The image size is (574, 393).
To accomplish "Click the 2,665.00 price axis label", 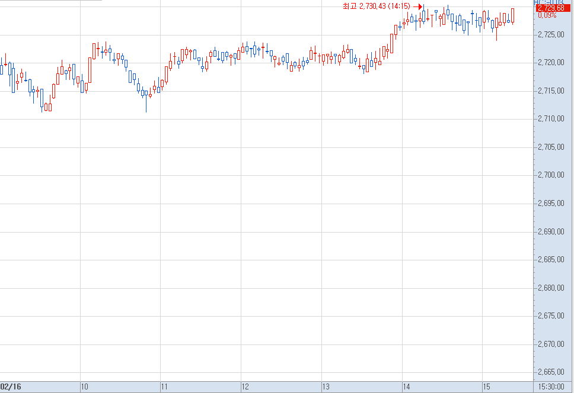I will coord(551,372).
